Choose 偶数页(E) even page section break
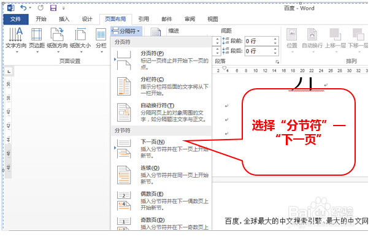The height and width of the screenshot is (237, 376). [161, 201]
